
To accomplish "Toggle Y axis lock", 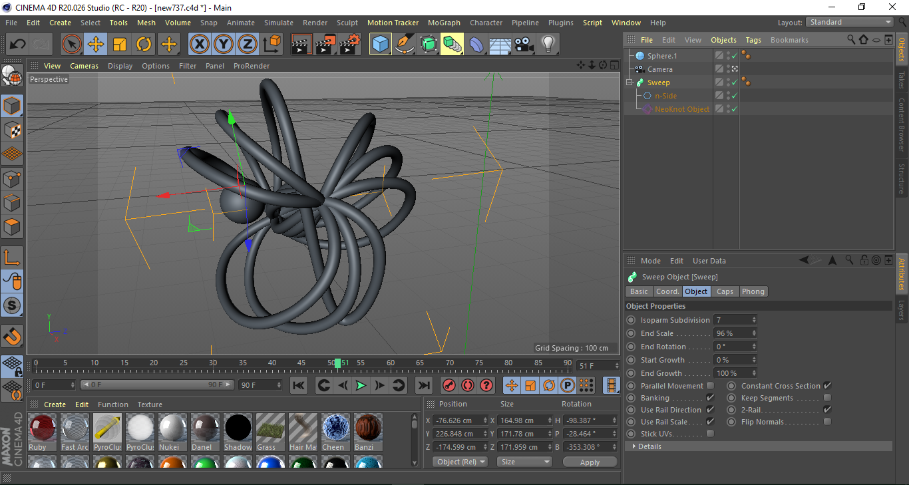I will (224, 45).
